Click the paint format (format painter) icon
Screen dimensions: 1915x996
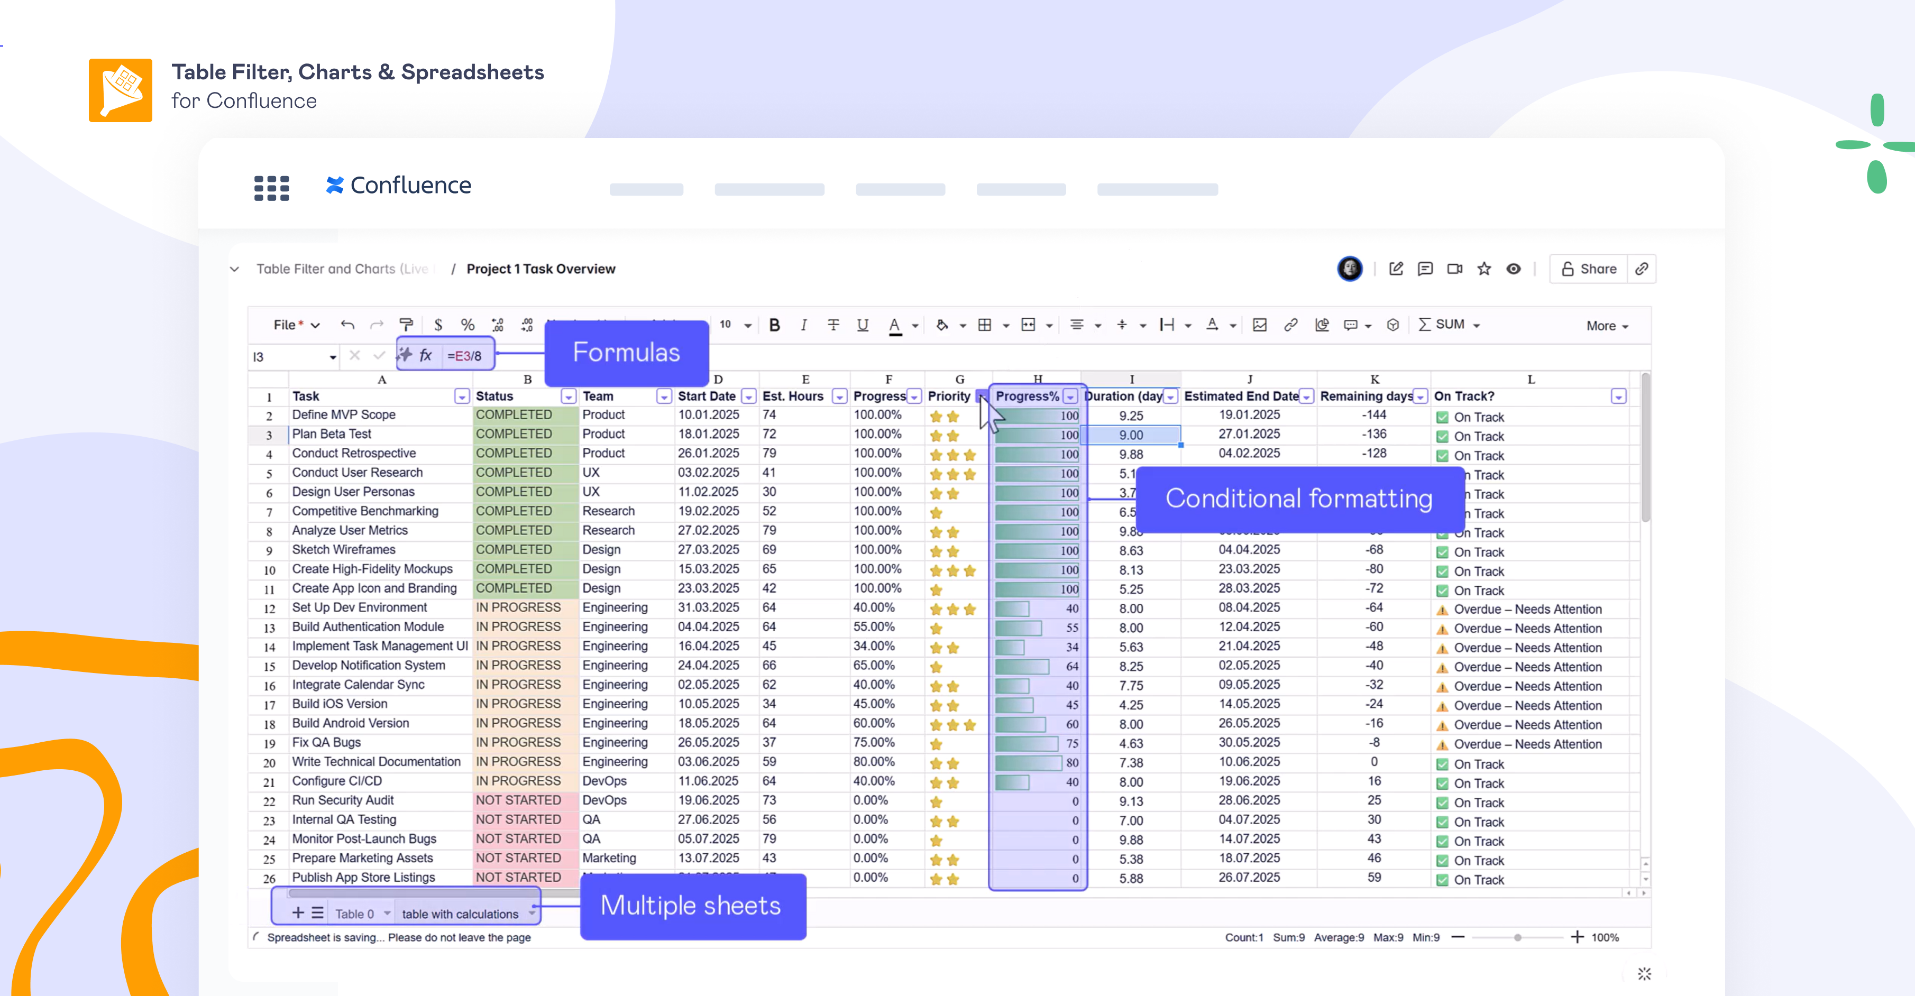[406, 325]
